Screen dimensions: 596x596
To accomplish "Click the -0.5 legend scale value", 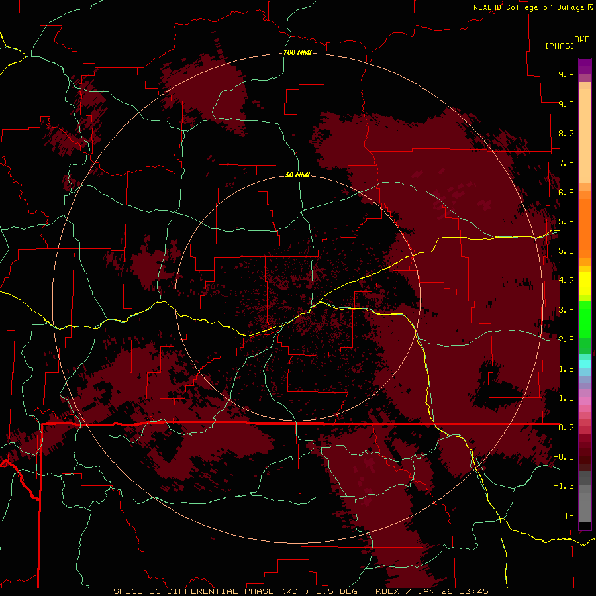I will 564,456.
